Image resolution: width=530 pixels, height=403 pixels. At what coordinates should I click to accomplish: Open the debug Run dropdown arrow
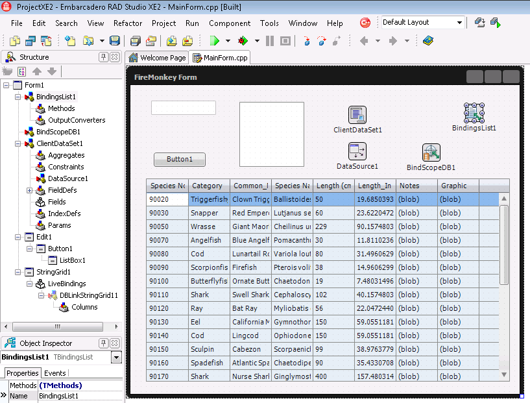(x=257, y=41)
